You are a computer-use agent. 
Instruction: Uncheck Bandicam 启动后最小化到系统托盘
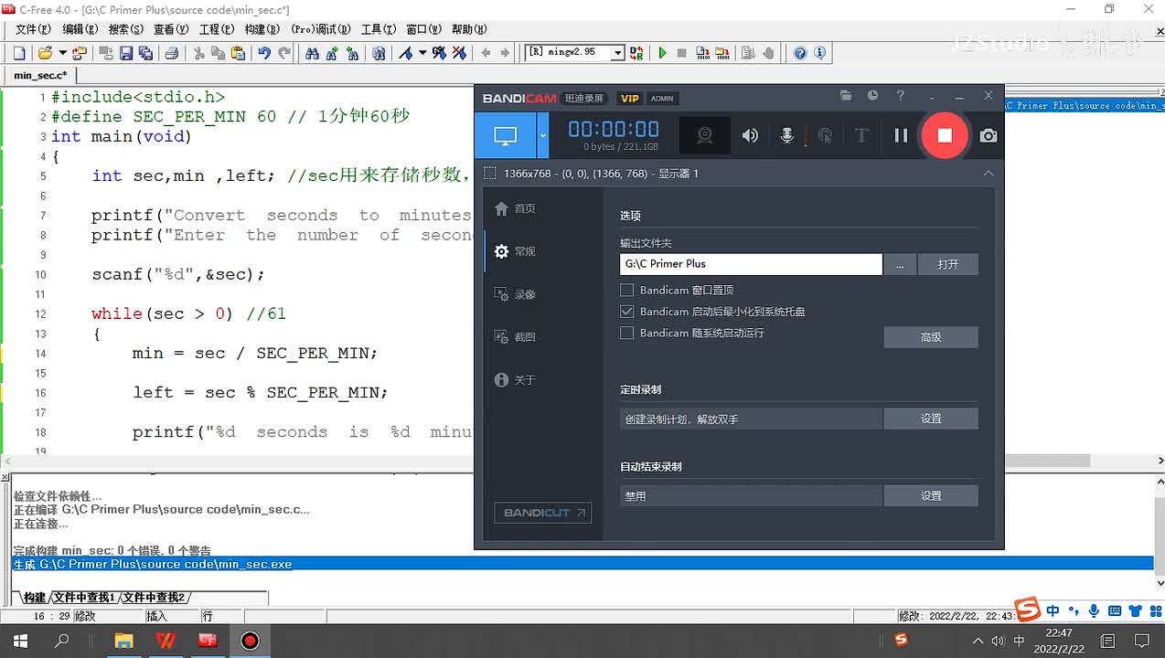[x=626, y=312]
